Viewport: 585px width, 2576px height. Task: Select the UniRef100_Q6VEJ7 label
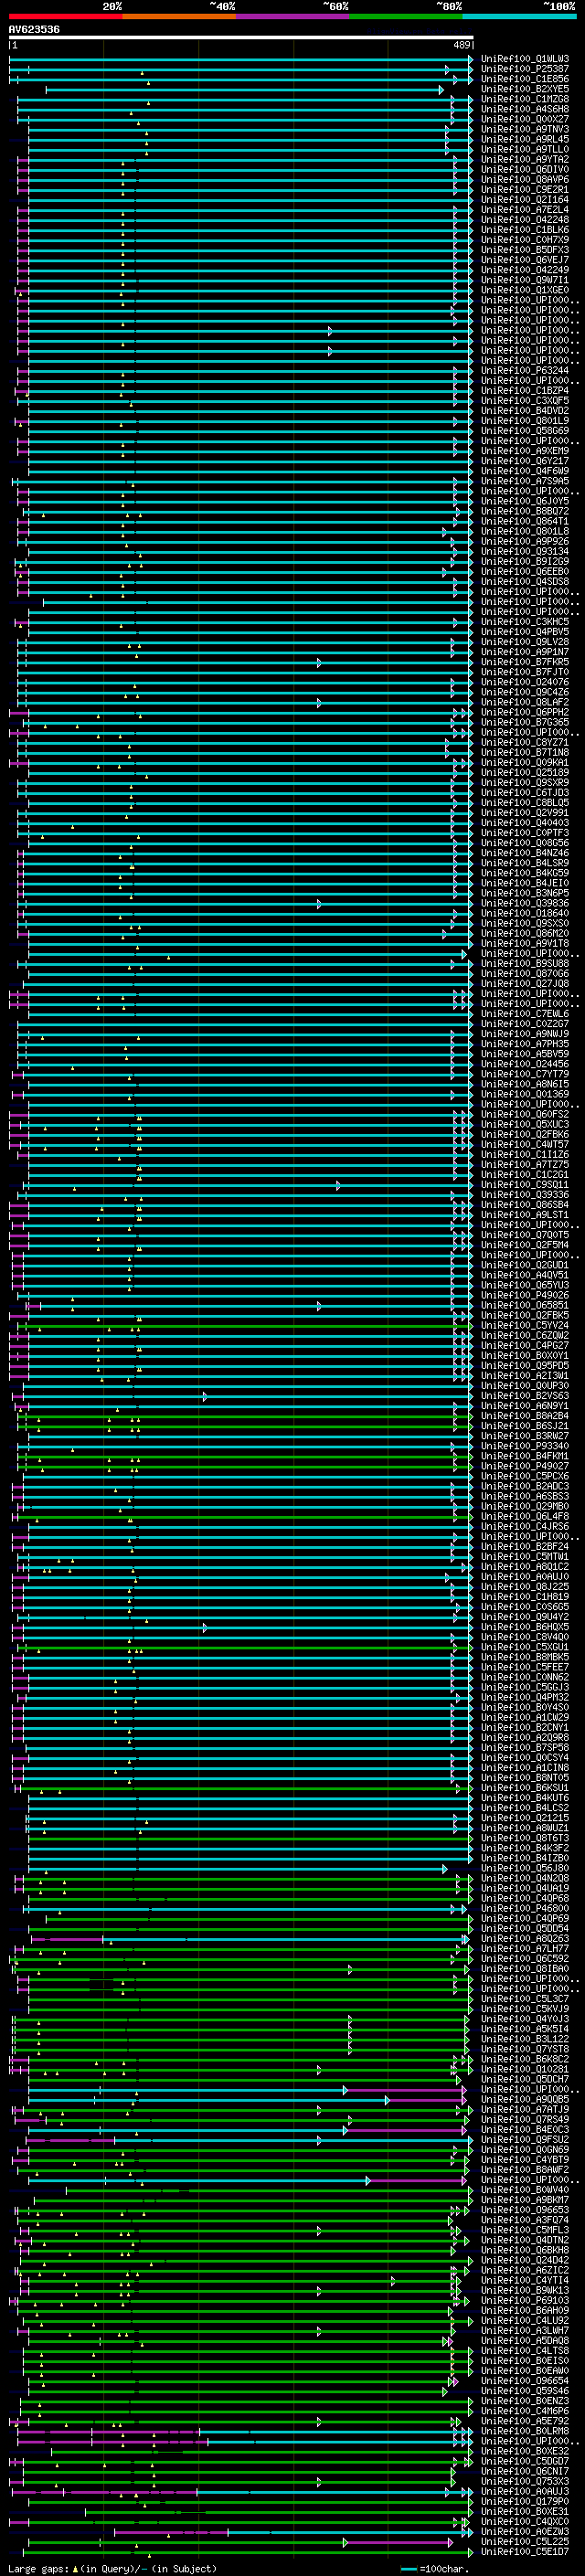[525, 260]
